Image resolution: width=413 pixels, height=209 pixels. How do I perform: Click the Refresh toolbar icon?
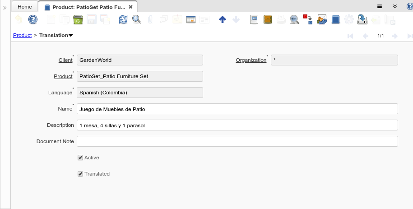pos(123,19)
